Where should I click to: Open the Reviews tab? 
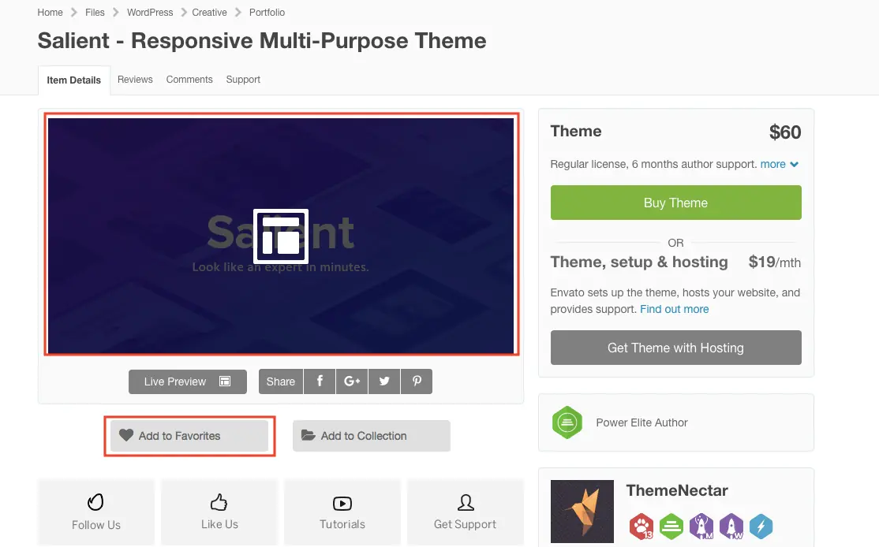tap(135, 80)
